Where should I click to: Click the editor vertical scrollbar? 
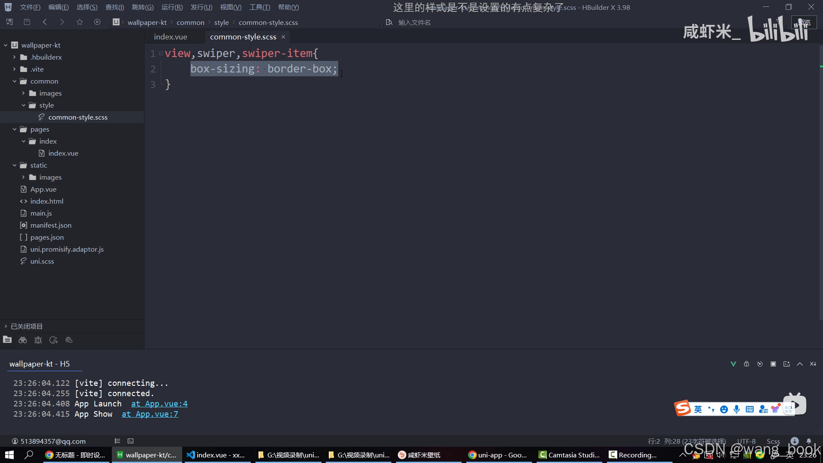820,182
